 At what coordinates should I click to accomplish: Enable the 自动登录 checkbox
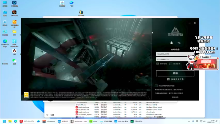click(171, 64)
